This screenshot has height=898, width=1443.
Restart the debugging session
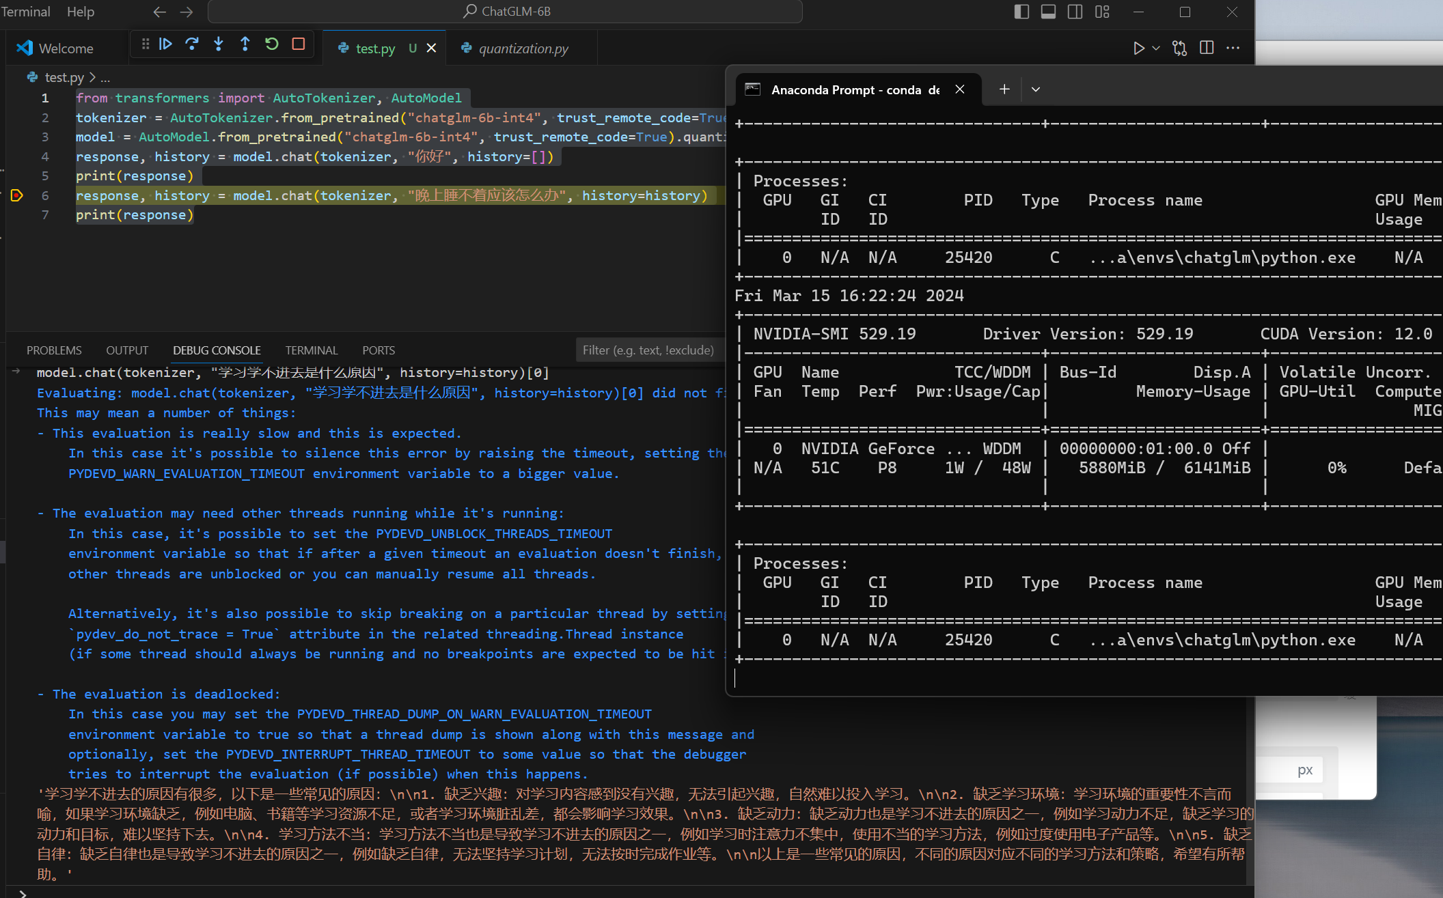[x=272, y=44]
